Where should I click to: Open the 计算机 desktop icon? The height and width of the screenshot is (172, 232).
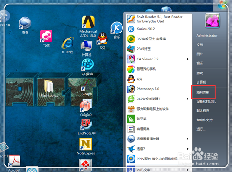87,48
